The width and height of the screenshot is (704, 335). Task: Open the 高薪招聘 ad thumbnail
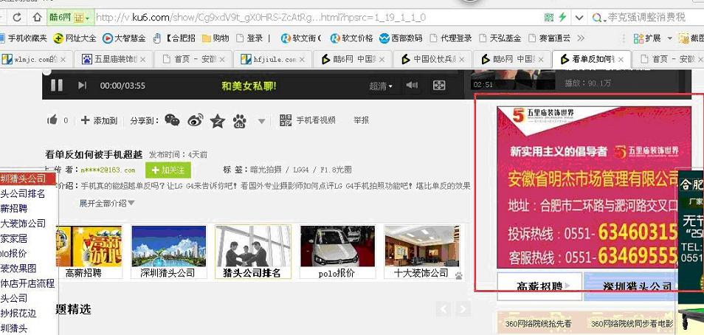click(90, 252)
